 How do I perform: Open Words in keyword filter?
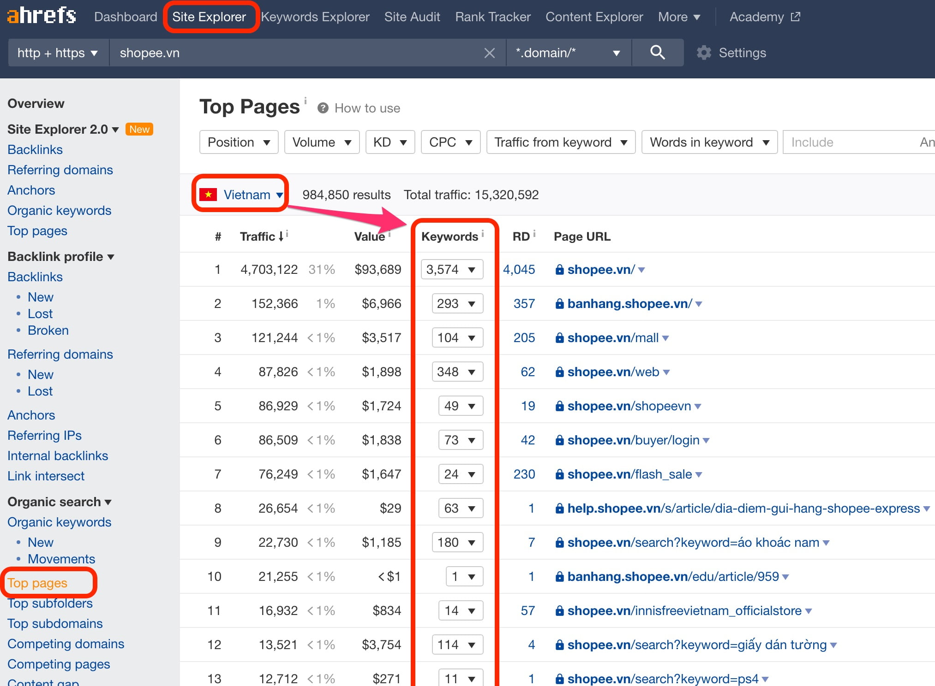click(709, 142)
